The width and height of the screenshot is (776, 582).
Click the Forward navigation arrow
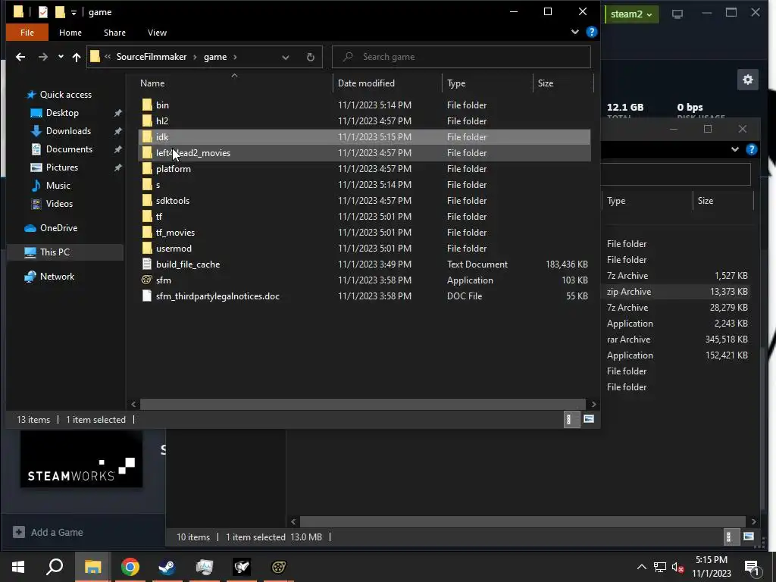click(43, 57)
